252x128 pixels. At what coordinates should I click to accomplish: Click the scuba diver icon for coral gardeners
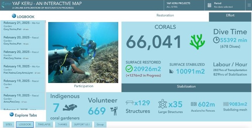(x=70, y=107)
